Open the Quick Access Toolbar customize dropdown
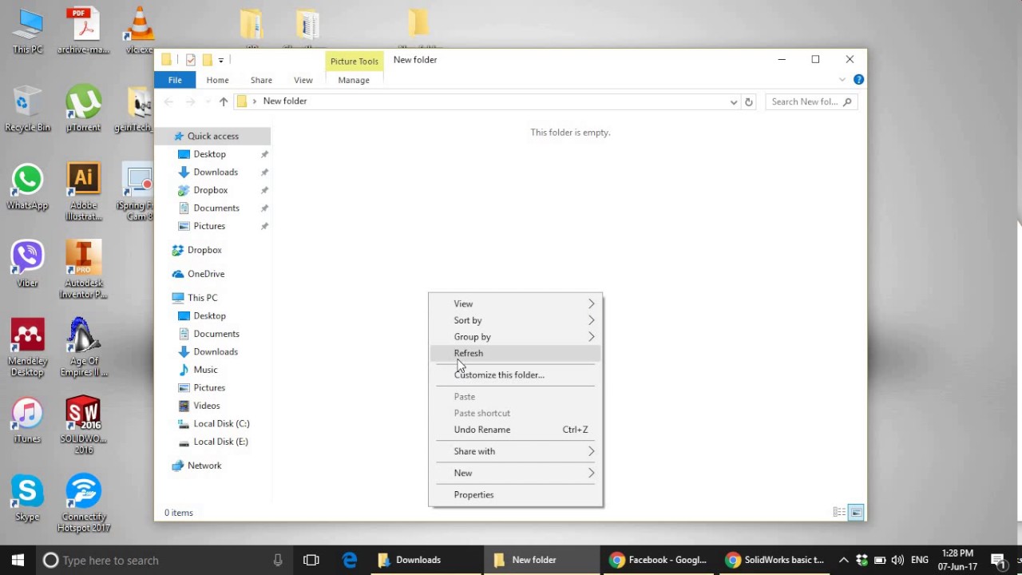This screenshot has height=575, width=1022. point(221,60)
